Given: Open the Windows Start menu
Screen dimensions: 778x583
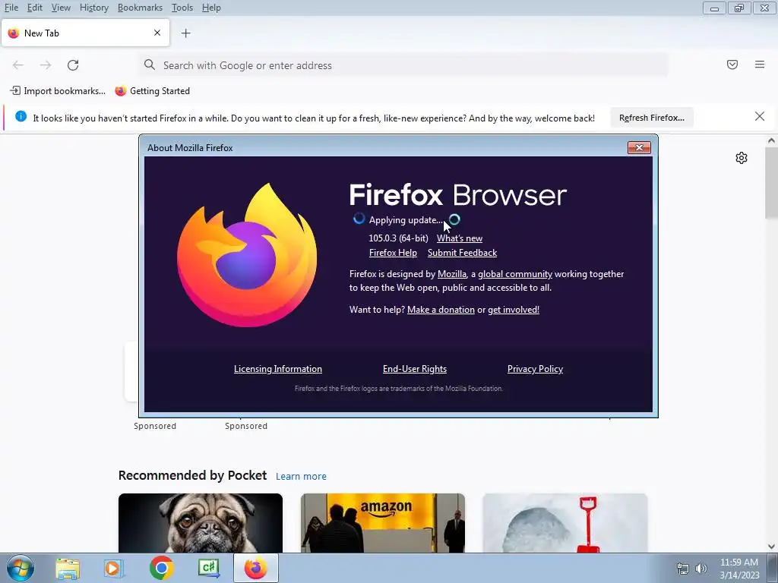Looking at the screenshot, I should click(20, 568).
